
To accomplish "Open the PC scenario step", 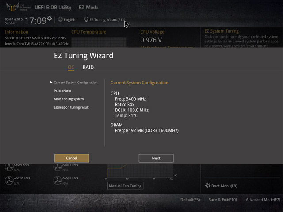I will tap(62, 91).
